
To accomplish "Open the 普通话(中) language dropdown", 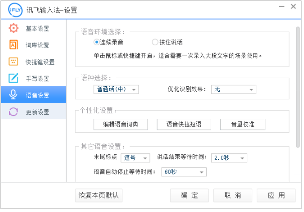I will (x=116, y=89).
